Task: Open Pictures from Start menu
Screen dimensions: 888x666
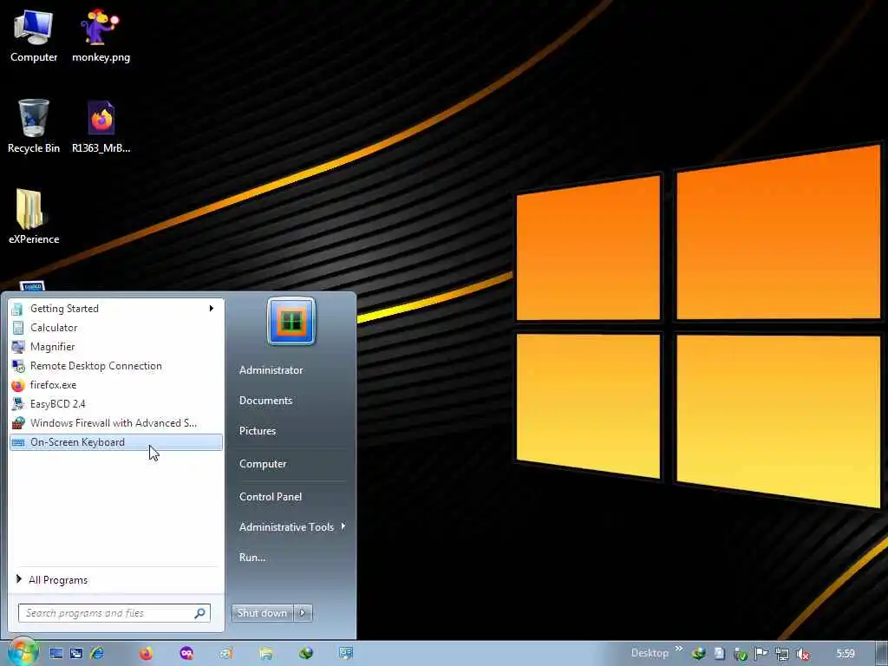Action: (x=258, y=431)
